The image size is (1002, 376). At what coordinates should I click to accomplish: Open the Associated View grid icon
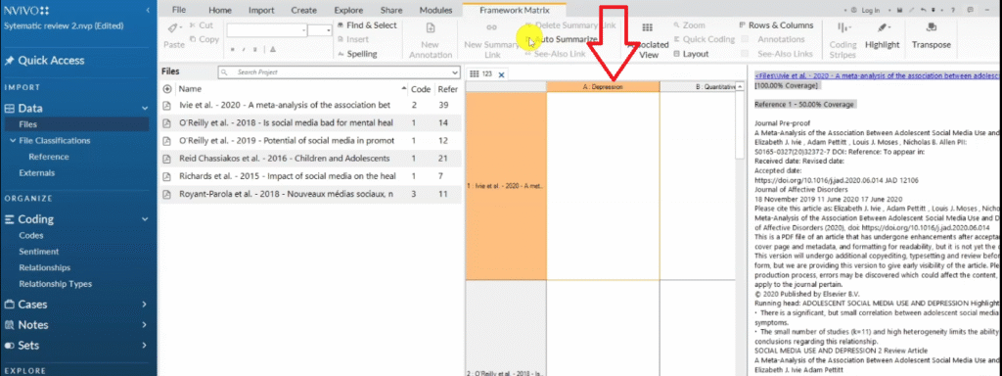tap(647, 27)
